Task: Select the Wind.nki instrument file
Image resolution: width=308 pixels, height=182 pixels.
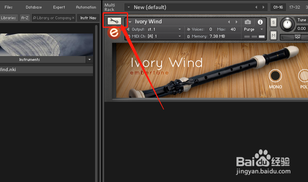Action: (x=47, y=70)
